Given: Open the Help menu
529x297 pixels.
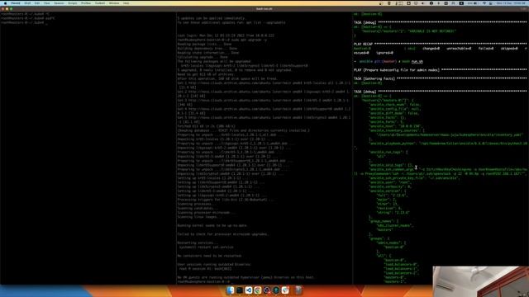Looking at the screenshot, I should (126, 3).
